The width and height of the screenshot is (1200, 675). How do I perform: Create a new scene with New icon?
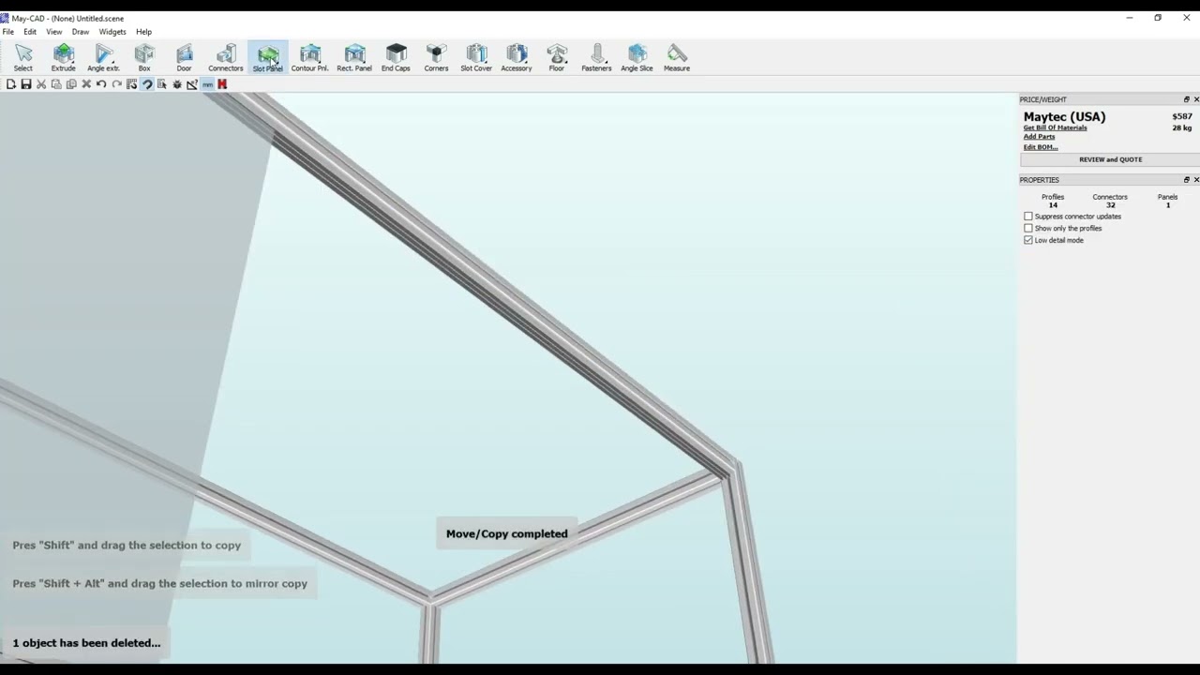[x=11, y=84]
